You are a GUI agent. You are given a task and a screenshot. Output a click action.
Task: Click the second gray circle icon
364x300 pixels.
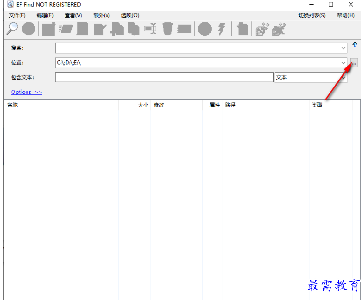(204, 29)
